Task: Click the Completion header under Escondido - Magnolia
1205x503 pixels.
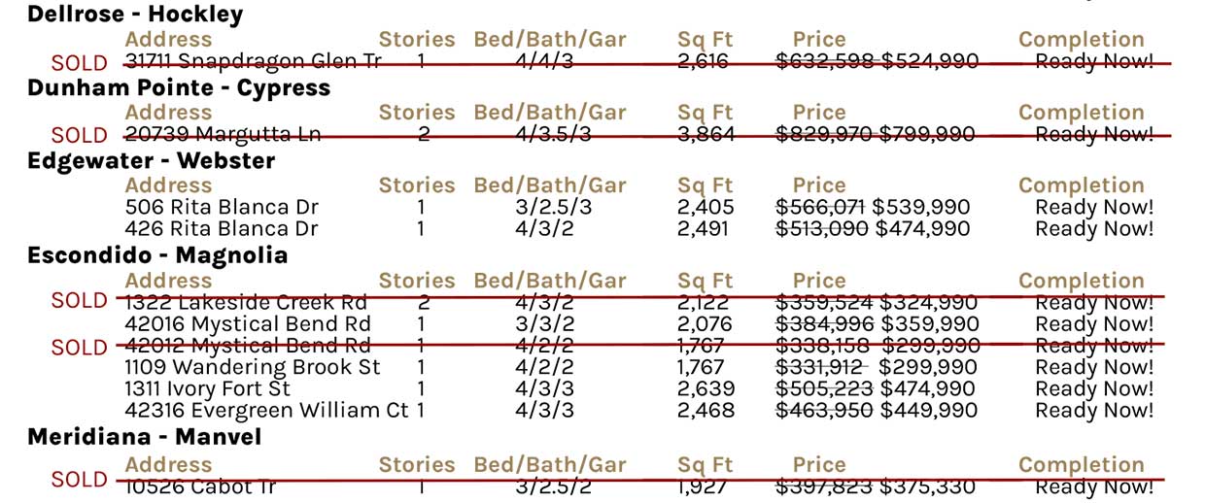Action: (x=1082, y=281)
